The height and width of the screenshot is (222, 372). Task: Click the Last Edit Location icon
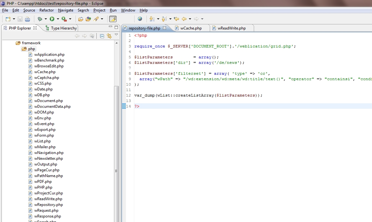click(x=176, y=19)
